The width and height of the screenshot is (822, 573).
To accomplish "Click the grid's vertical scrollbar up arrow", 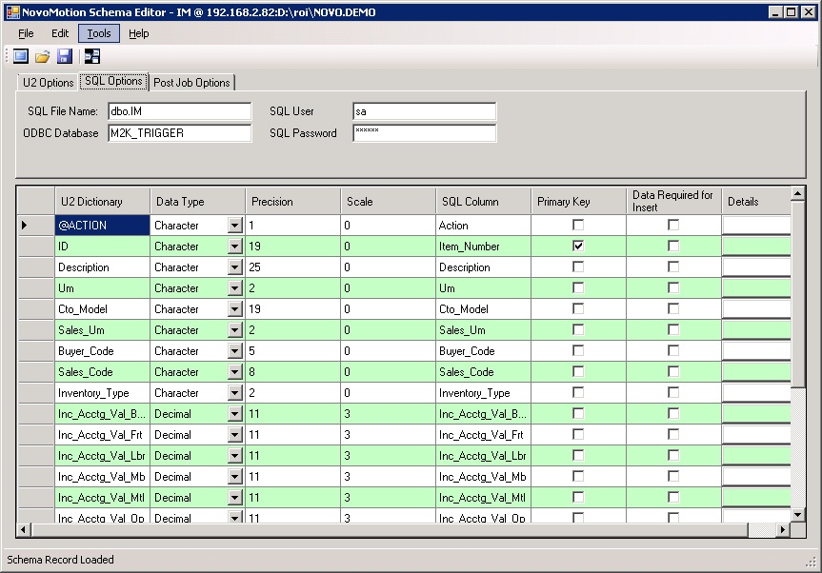I will (x=798, y=194).
